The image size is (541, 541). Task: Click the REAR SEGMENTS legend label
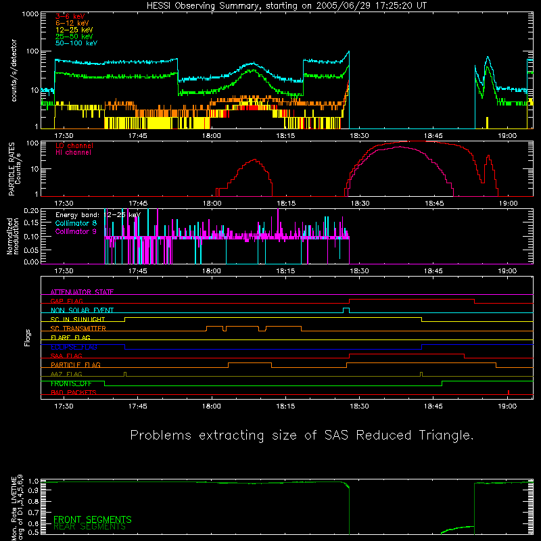[89, 526]
